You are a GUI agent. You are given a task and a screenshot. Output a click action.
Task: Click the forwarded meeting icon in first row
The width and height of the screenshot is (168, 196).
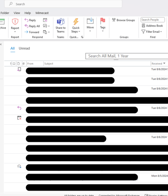19,69
